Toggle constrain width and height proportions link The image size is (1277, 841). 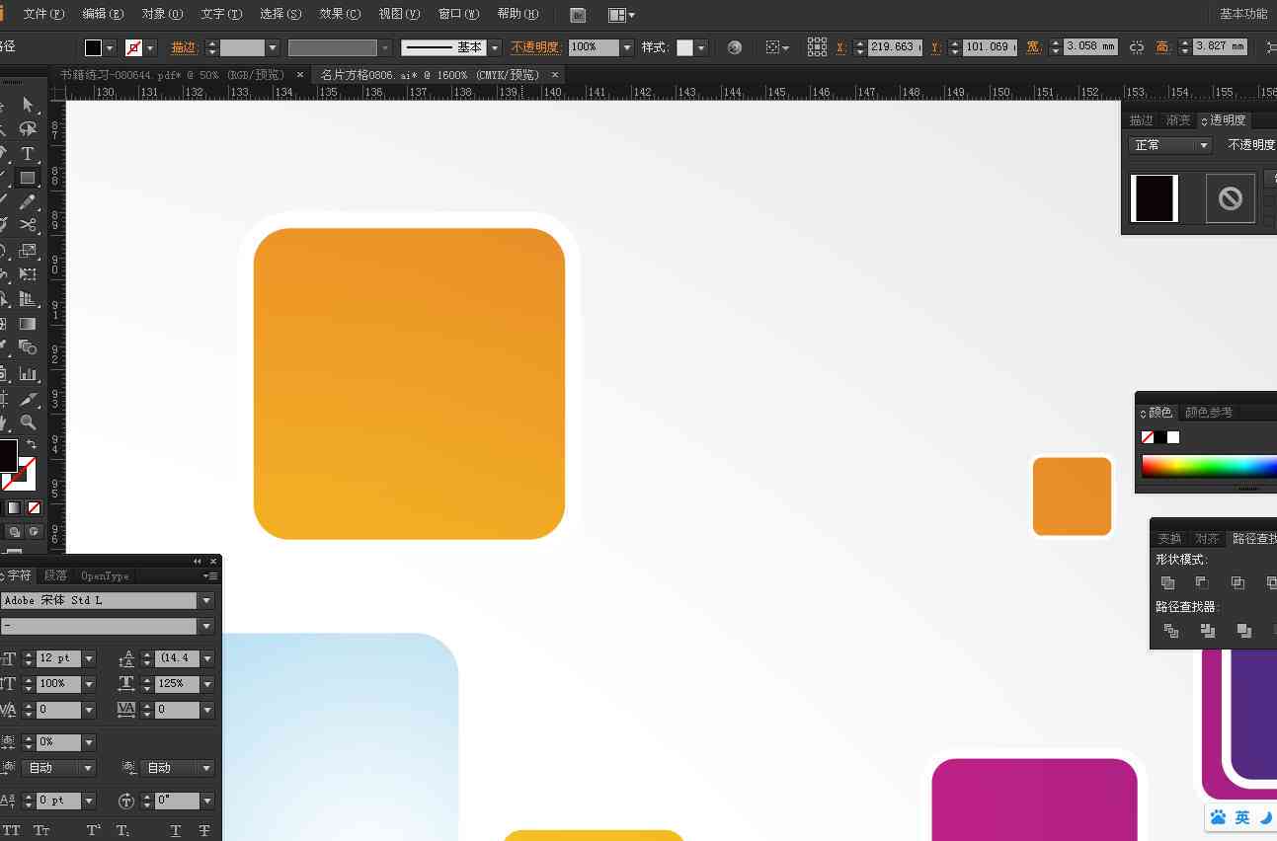click(1137, 47)
